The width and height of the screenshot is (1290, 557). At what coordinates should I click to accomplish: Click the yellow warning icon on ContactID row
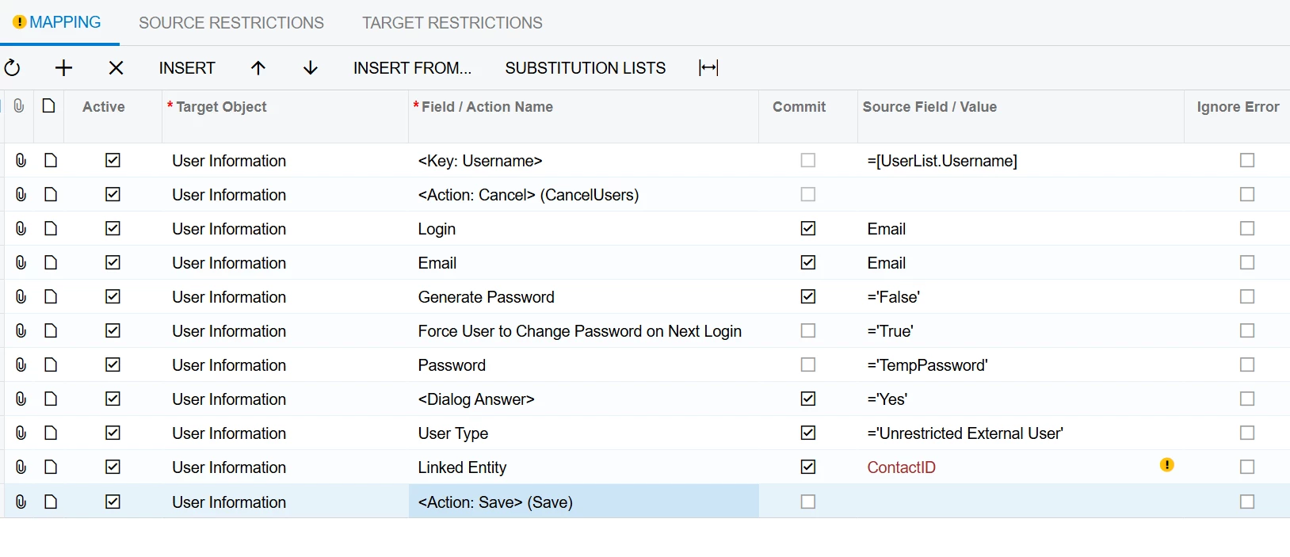(1166, 465)
